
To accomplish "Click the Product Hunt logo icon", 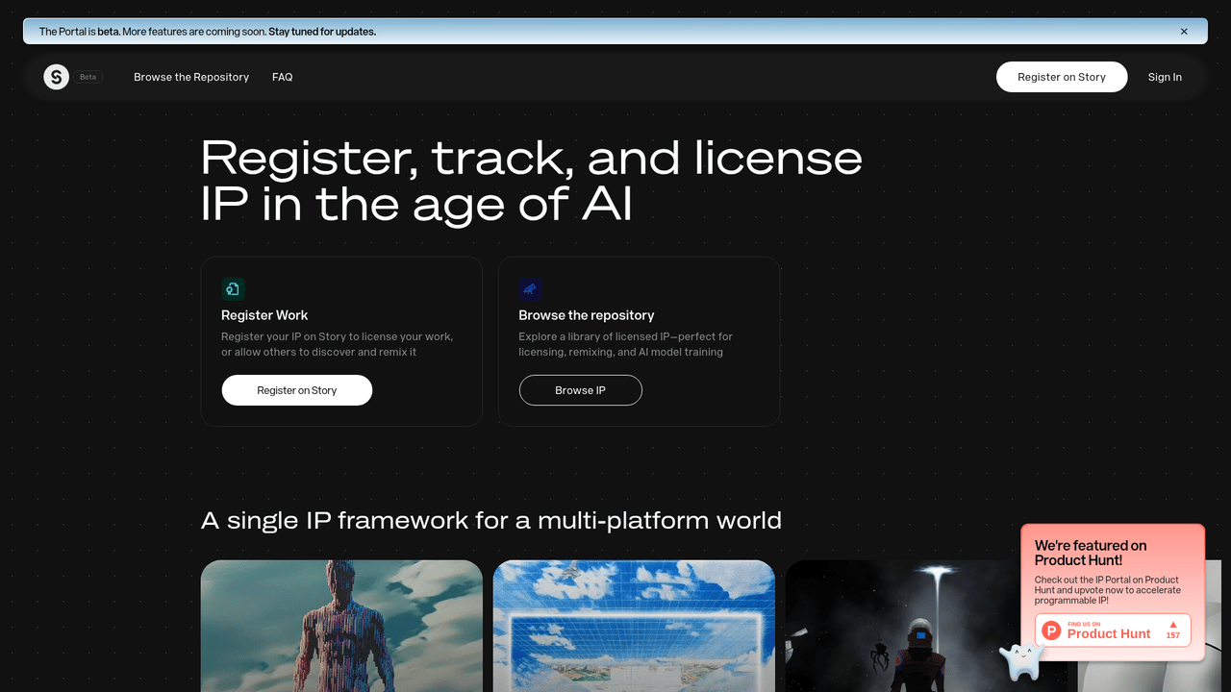I will pos(1051,630).
